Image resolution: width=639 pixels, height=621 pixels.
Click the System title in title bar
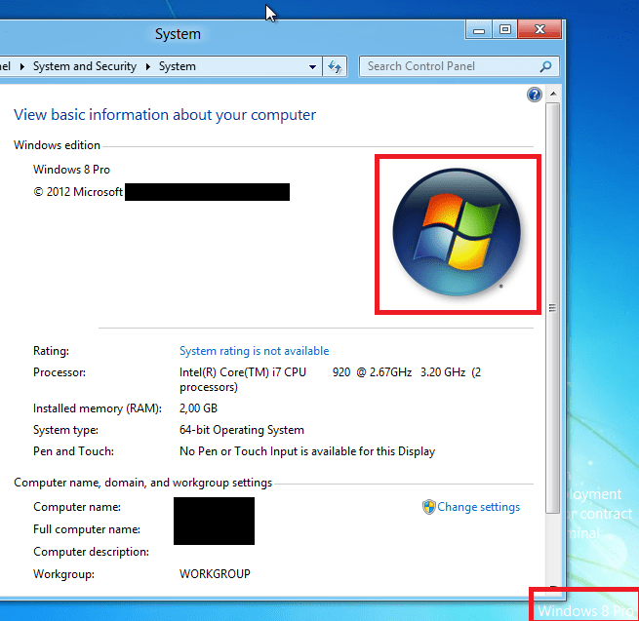point(178,34)
